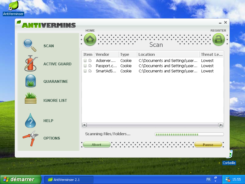Select the Passport.c... vendor cell
The height and width of the screenshot is (184, 245).
coord(106,66)
